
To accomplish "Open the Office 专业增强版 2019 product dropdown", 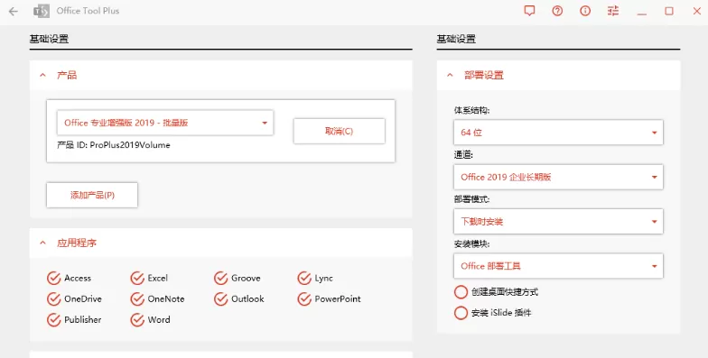I will (x=164, y=123).
